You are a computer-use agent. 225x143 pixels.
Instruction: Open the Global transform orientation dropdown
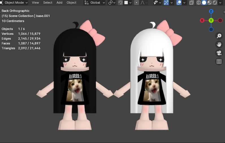95,3
